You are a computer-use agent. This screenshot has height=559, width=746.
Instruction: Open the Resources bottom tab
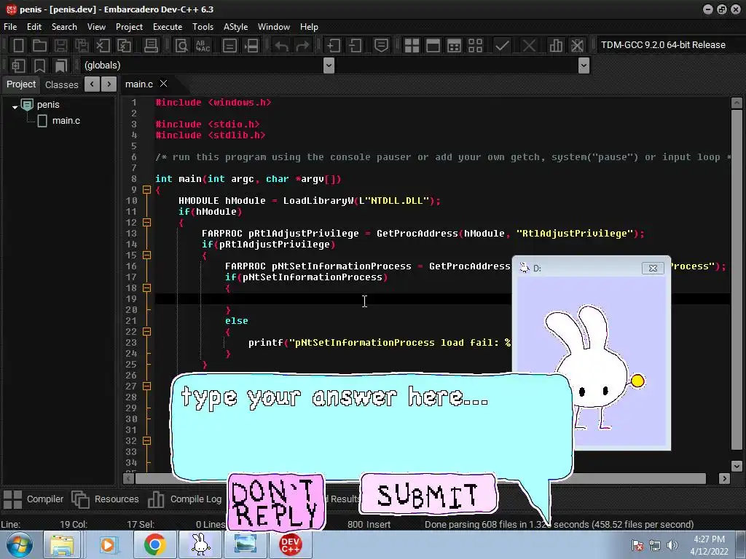(106, 499)
